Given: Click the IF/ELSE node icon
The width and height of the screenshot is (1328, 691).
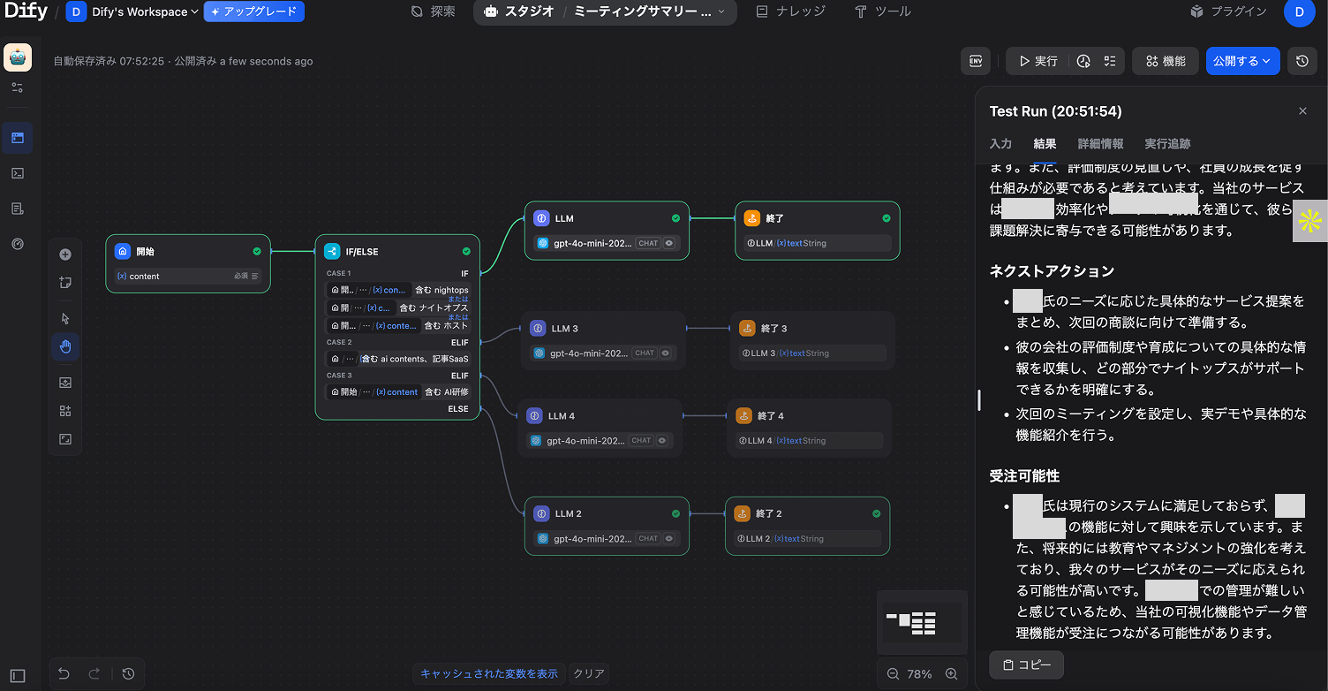Looking at the screenshot, I should (332, 251).
